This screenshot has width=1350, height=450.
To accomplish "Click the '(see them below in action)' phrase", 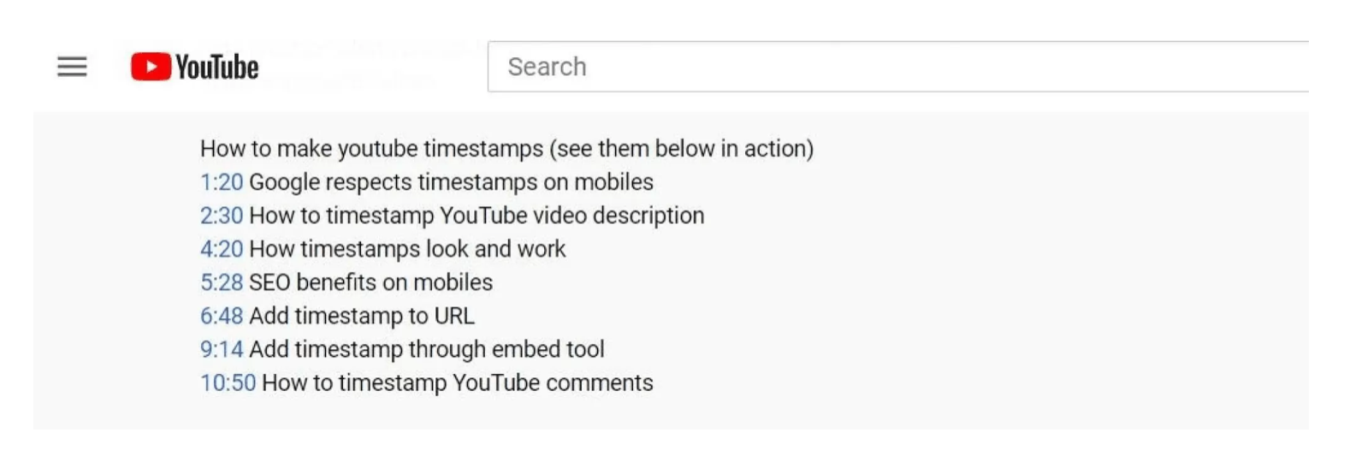I will point(681,149).
